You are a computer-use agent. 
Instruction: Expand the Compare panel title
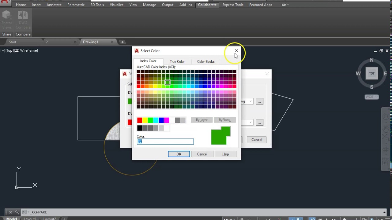tap(23, 34)
